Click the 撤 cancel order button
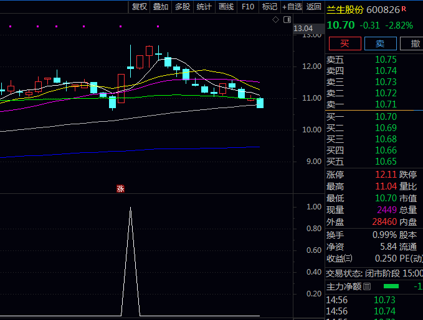423x320 pixels. (412, 43)
